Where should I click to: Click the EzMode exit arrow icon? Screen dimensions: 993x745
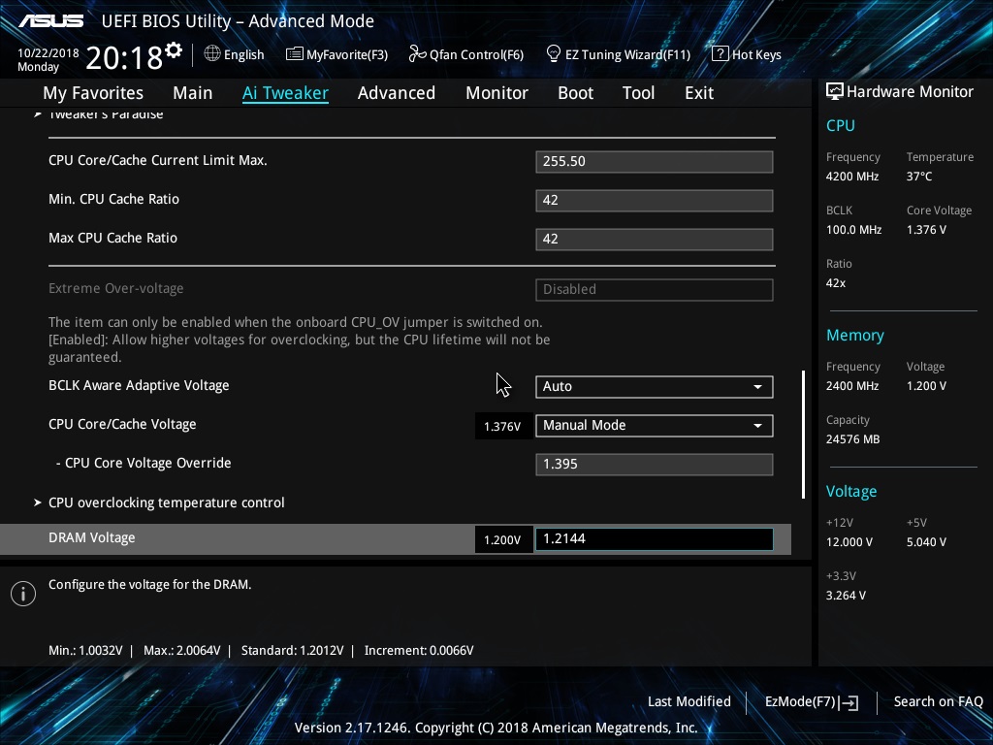click(849, 702)
